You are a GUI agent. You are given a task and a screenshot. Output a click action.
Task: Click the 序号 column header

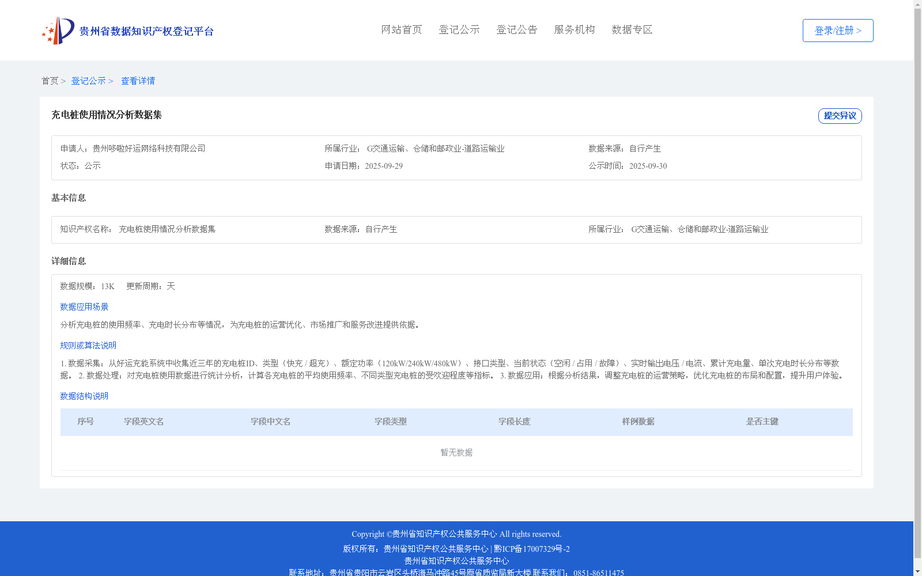point(86,422)
